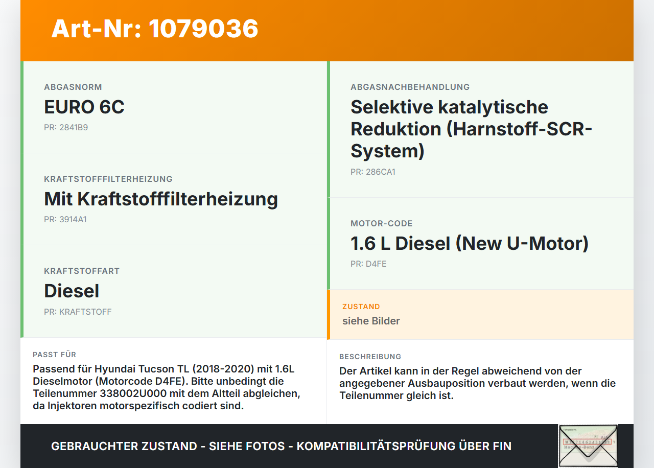Open the document thumbnail in the footer

588,446
